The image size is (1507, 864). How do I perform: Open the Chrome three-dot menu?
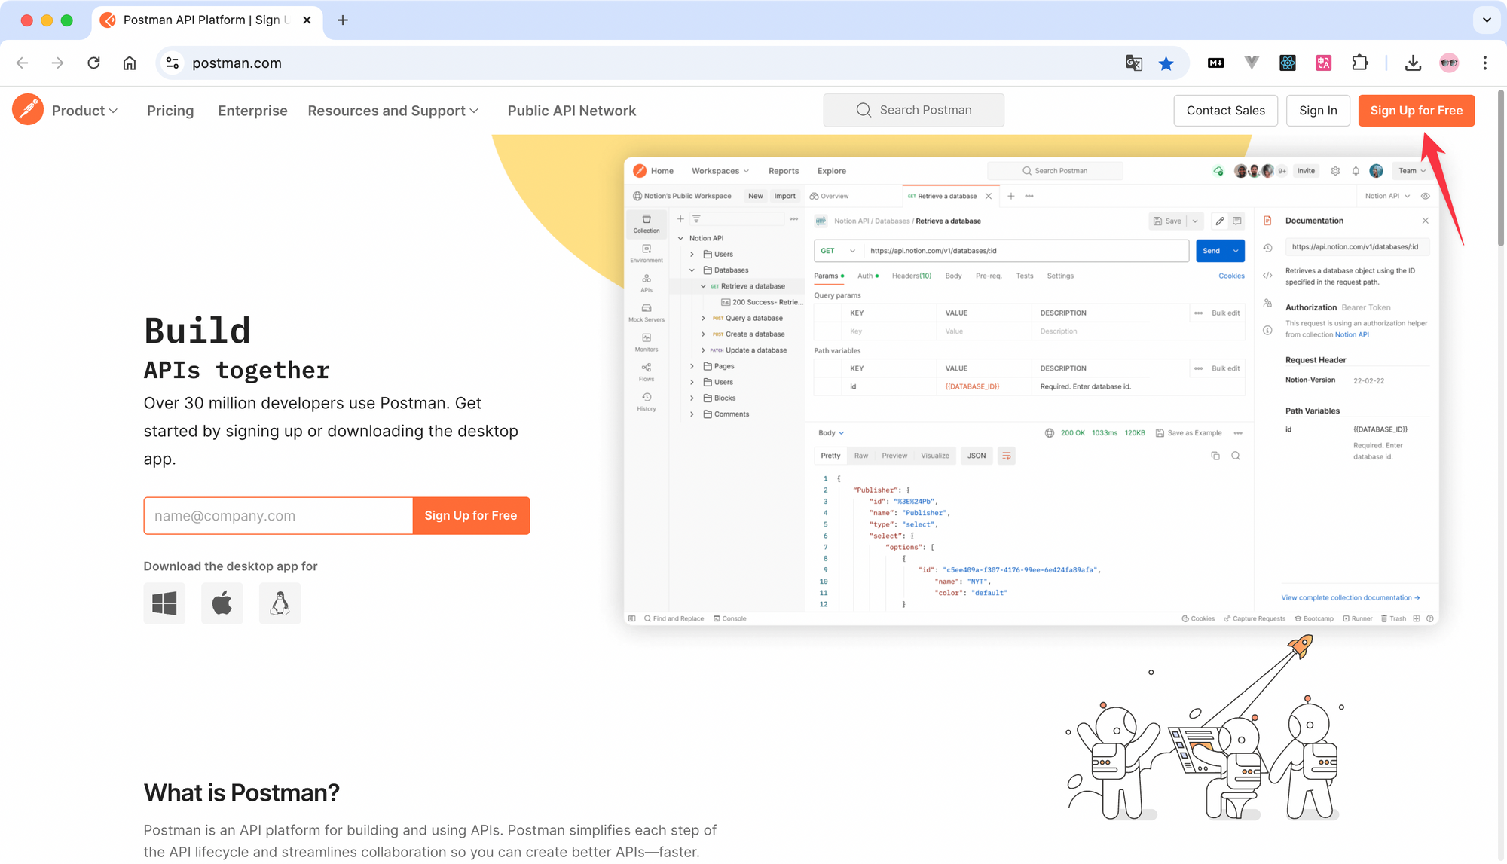click(x=1484, y=63)
